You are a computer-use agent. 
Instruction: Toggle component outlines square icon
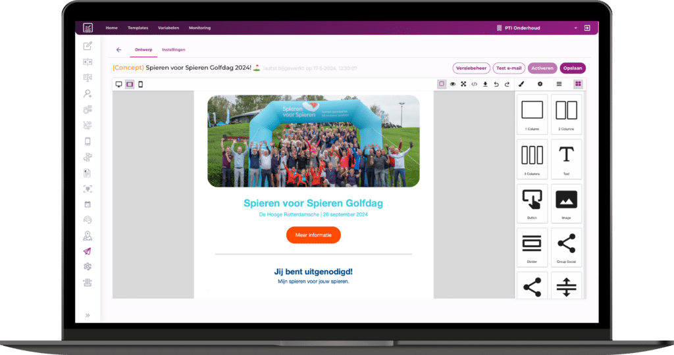(442, 84)
